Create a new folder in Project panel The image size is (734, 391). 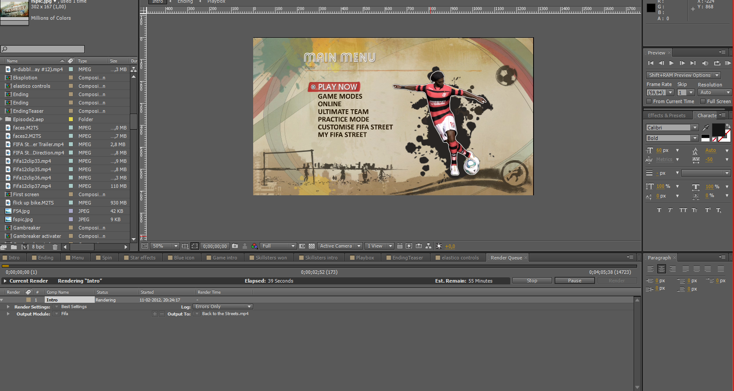pyautogui.click(x=14, y=247)
